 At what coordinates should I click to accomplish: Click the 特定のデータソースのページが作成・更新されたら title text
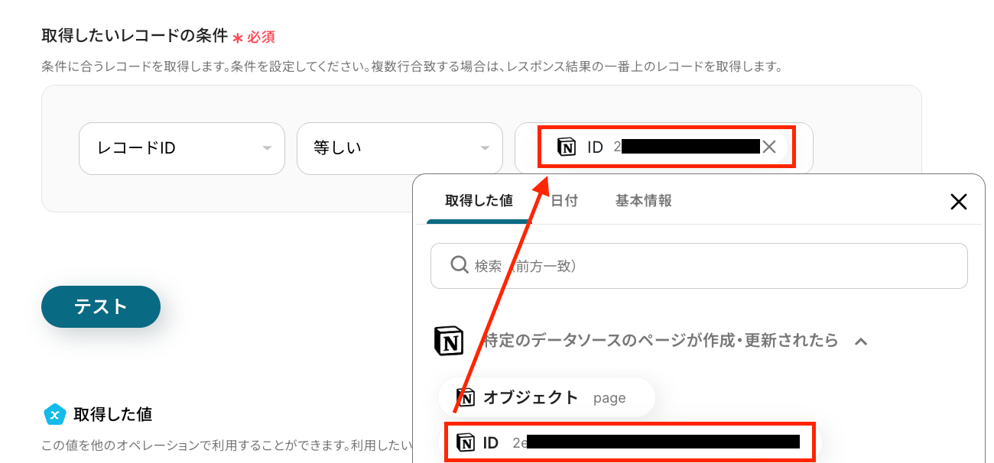point(661,341)
